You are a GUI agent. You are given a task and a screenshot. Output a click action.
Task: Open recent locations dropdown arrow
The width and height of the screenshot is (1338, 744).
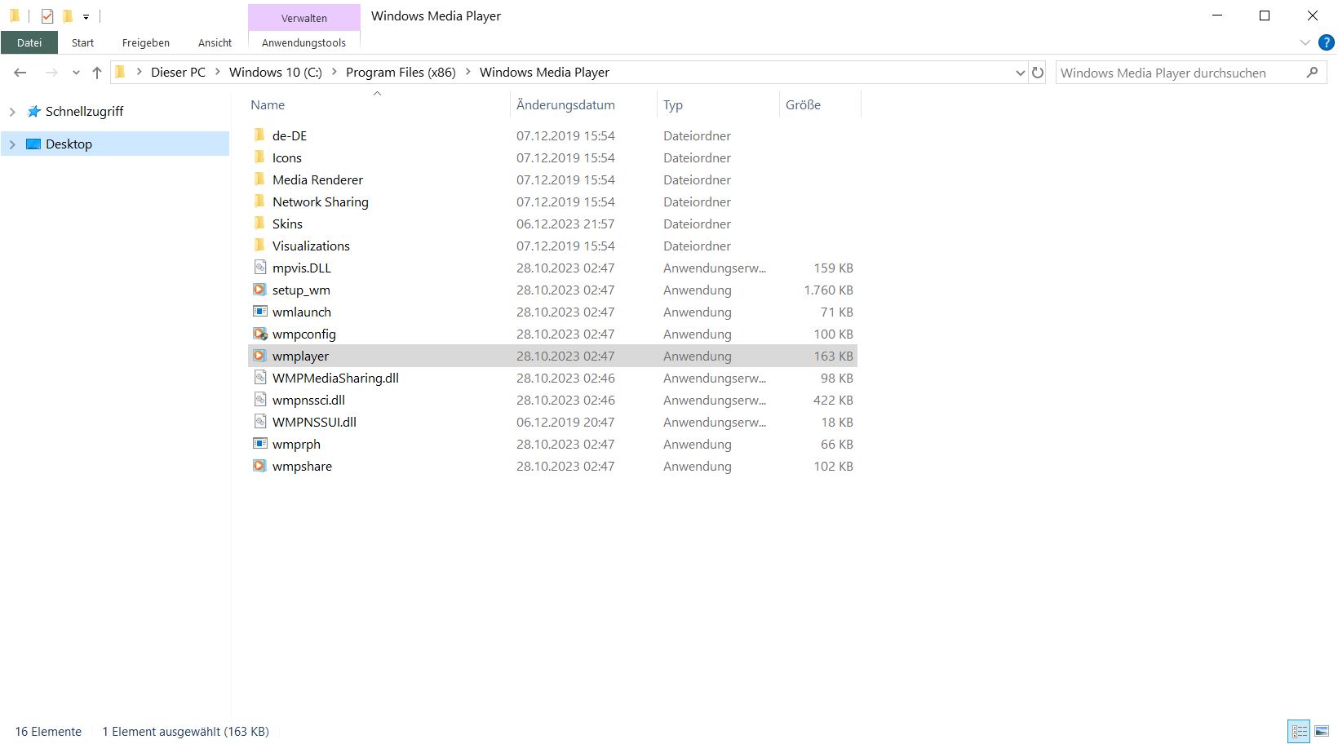click(76, 73)
